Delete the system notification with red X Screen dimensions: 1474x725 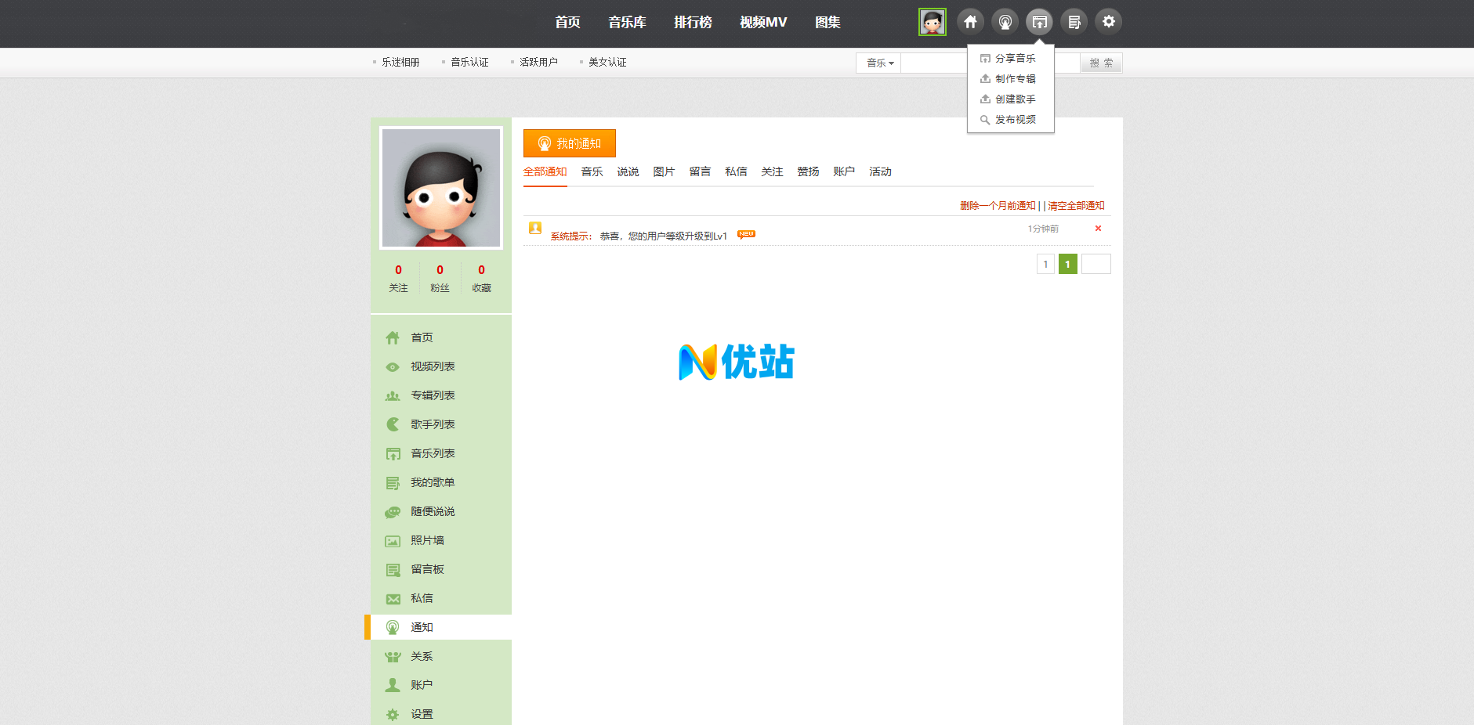[1098, 229]
